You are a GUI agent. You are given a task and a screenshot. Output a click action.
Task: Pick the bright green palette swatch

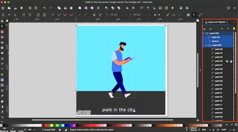57,125
